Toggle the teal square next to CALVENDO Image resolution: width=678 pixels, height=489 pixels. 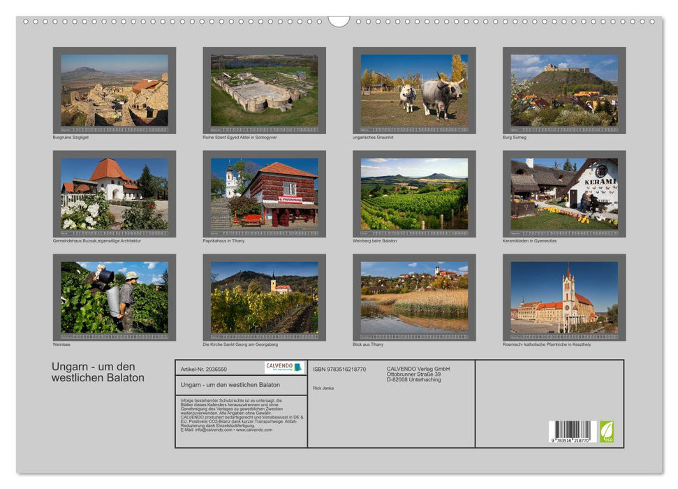pos(297,367)
